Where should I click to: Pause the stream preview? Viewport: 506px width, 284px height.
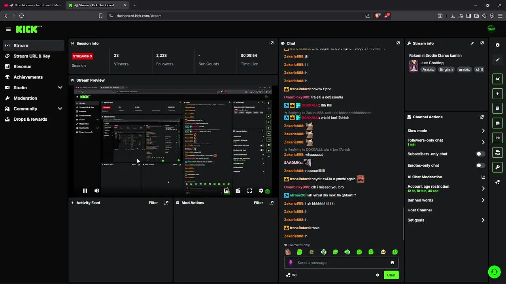point(85,191)
